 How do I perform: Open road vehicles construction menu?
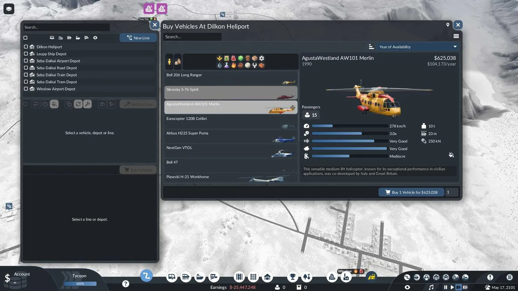[172, 277]
